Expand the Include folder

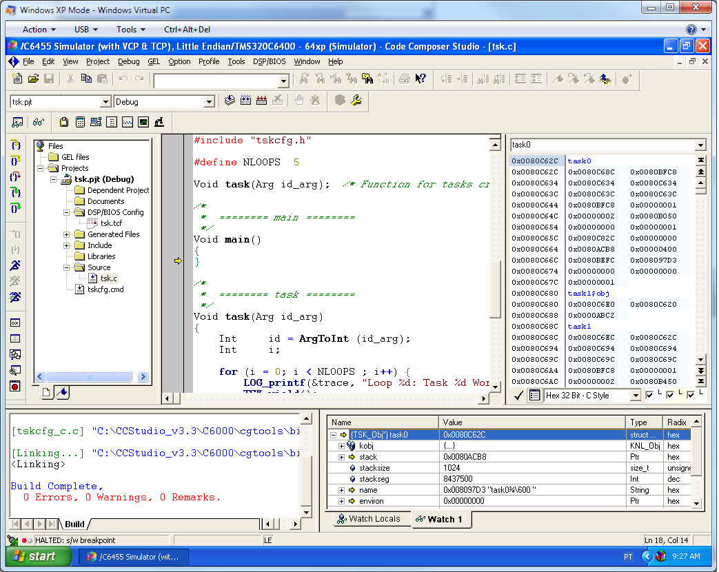pyautogui.click(x=66, y=245)
